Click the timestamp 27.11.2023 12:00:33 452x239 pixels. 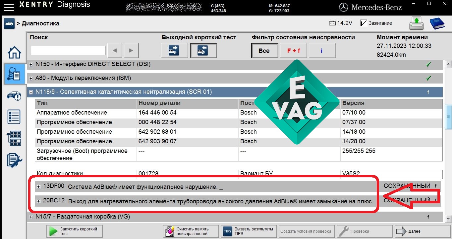point(404,46)
